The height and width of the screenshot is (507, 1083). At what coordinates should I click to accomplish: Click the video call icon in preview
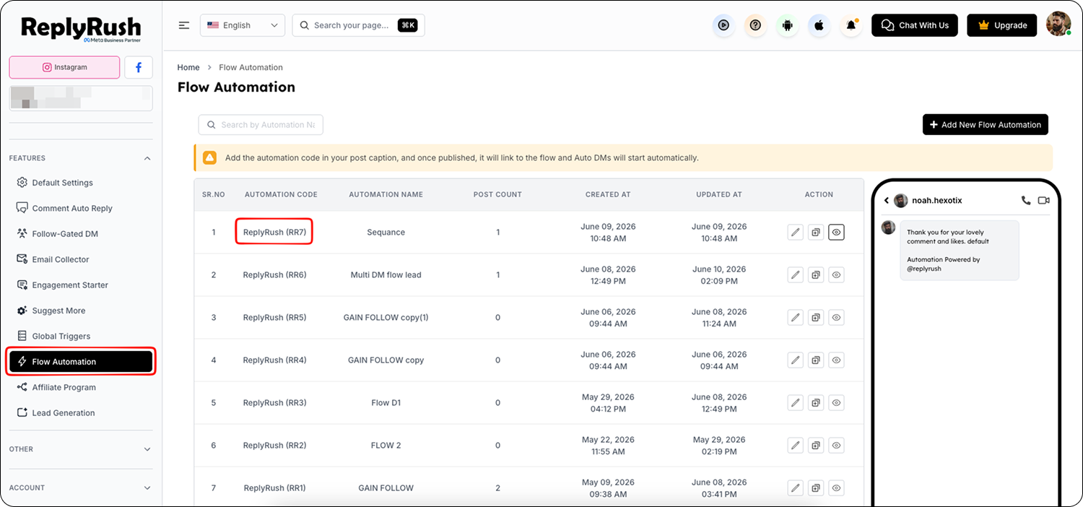tap(1043, 200)
